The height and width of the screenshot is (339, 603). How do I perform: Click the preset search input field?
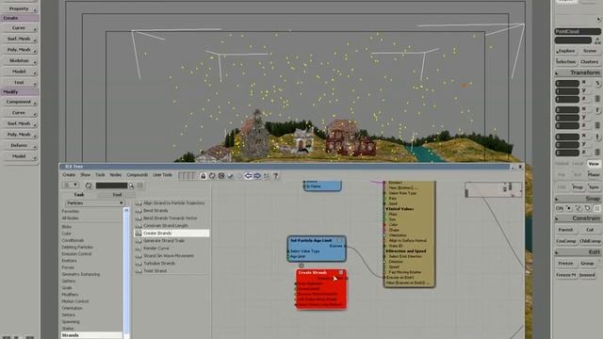click(111, 186)
